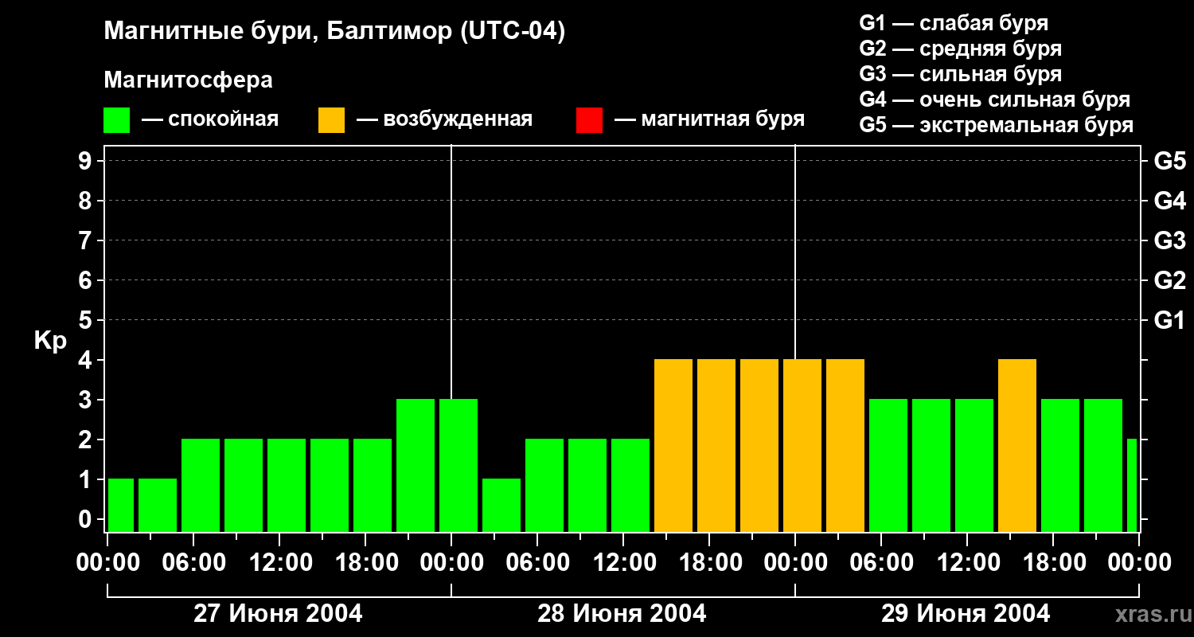Click the orange 'возбужденная' legend swatch

[331, 120]
